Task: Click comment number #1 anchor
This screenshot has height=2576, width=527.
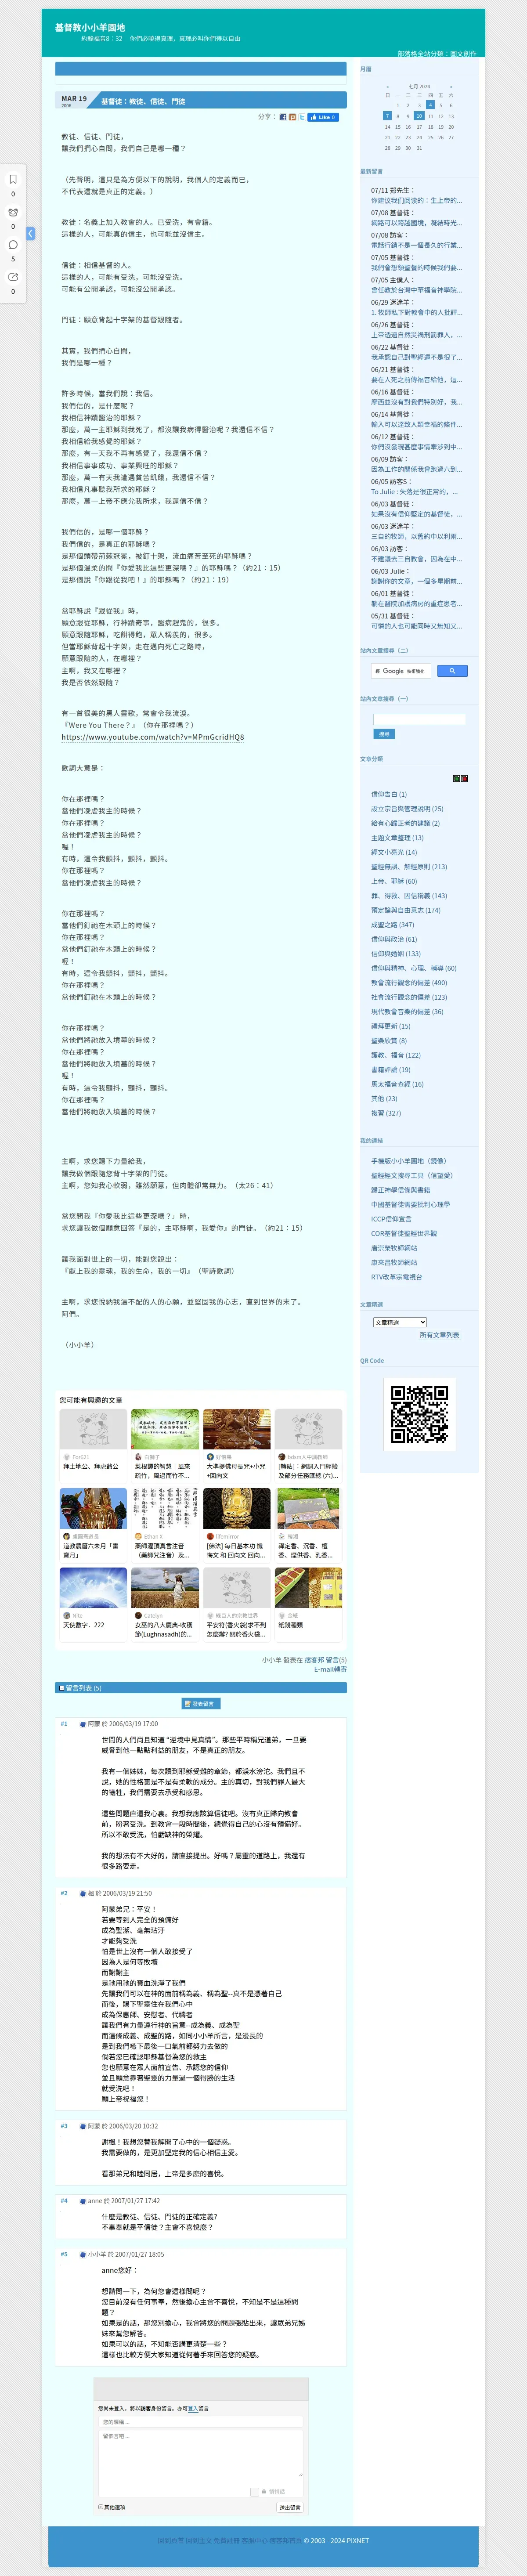Action: (64, 1724)
